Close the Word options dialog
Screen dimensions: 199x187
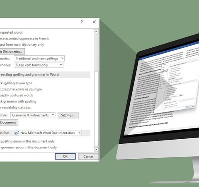point(94,22)
